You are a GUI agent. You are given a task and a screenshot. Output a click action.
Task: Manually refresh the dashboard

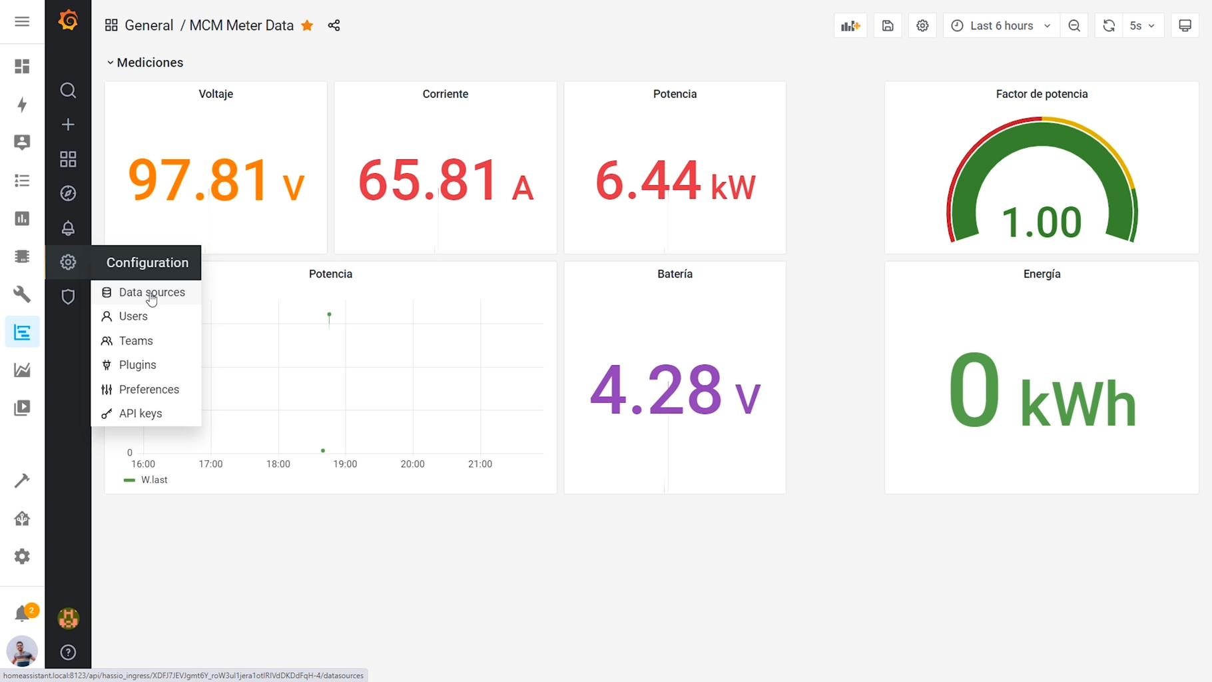click(1108, 25)
